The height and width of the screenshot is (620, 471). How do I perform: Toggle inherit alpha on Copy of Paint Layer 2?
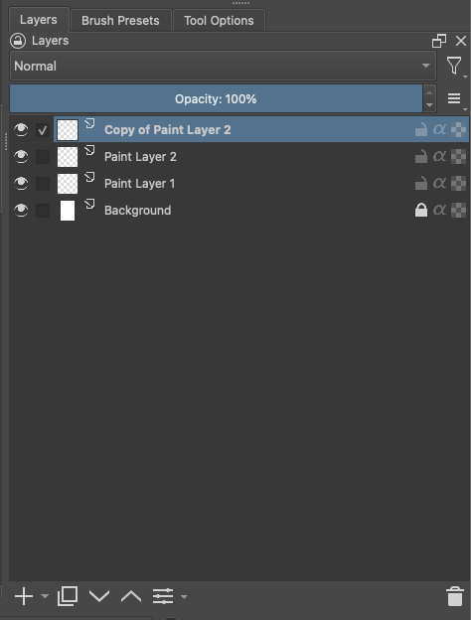[439, 130]
